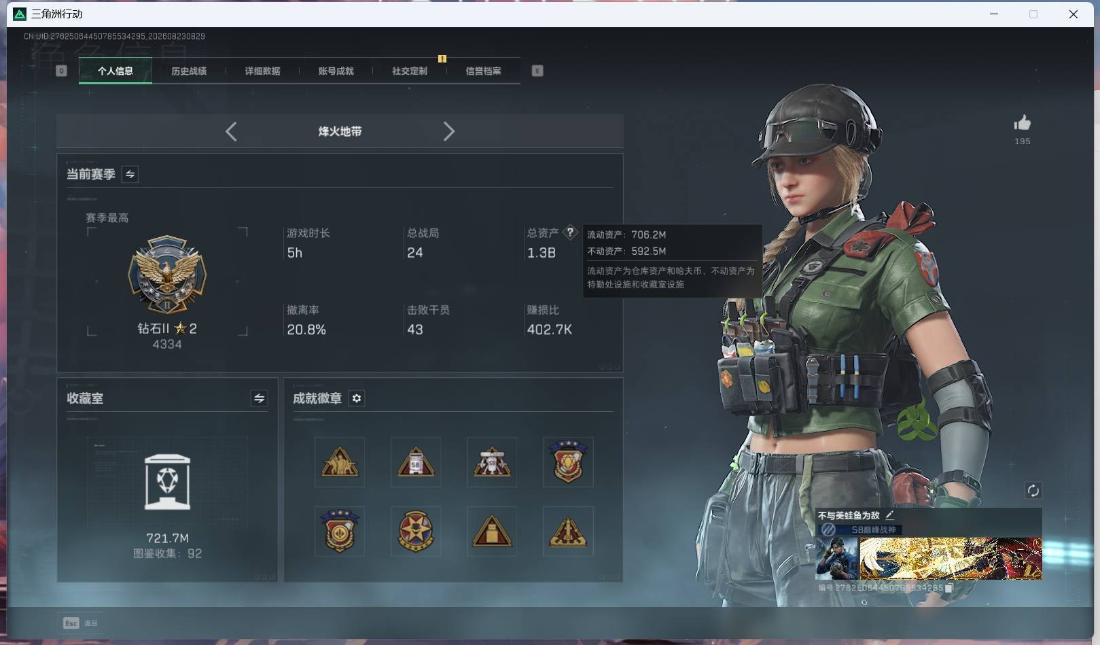Select round star medal badge in bottom row
The height and width of the screenshot is (645, 1100).
(416, 531)
